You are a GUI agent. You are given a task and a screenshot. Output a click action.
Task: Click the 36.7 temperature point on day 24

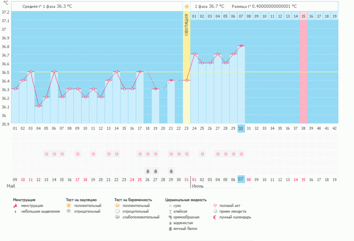tap(194, 54)
